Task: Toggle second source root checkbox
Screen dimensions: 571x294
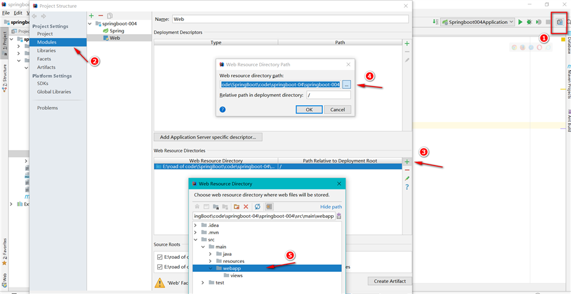Action: click(160, 267)
